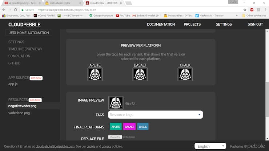Screen dimensions: 269x151
Task: Close the A New Beginning tab
Action: [x=40, y=3]
